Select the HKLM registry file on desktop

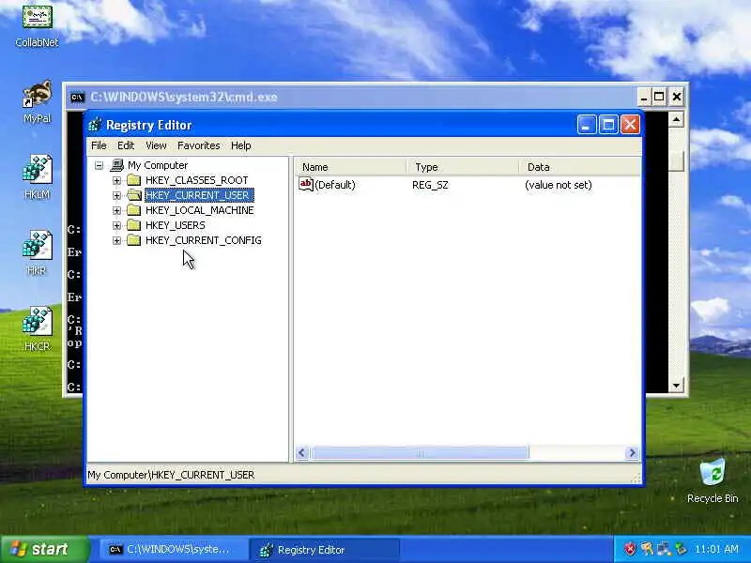point(37,176)
